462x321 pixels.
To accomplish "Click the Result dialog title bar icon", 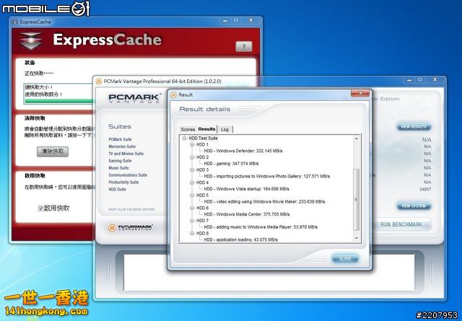I will click(173, 94).
